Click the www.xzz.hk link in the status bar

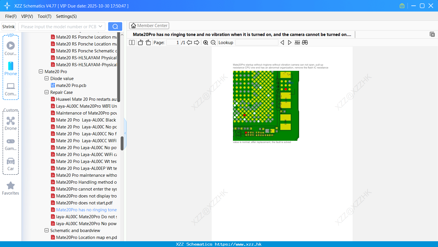238,244
